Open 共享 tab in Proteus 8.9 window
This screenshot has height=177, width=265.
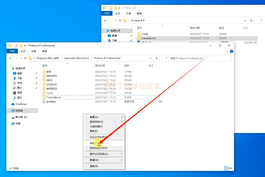click(129, 13)
